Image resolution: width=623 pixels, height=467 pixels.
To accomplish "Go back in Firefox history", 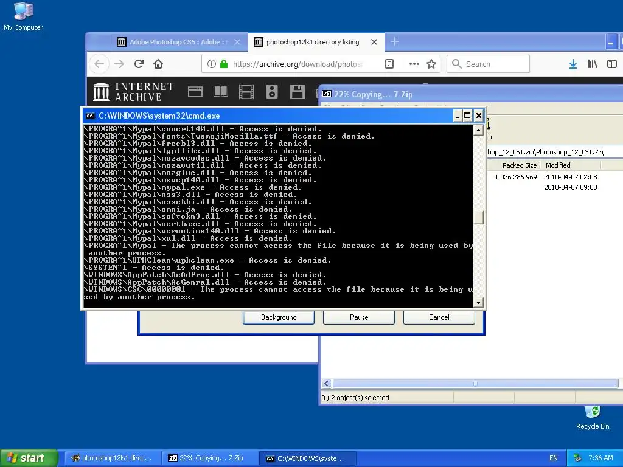I will 99,64.
